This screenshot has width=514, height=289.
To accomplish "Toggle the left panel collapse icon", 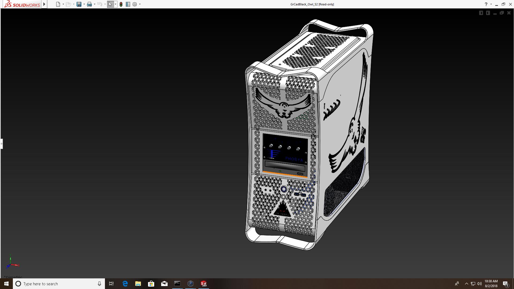I will (x=481, y=13).
